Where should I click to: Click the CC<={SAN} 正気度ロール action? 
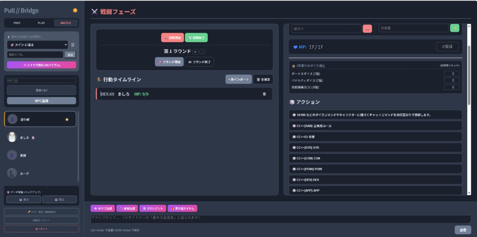tap(375, 125)
